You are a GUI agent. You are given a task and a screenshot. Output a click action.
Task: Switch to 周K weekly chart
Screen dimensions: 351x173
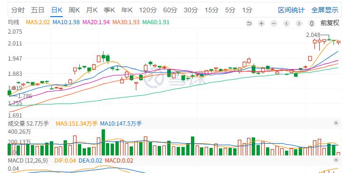tap(74, 10)
